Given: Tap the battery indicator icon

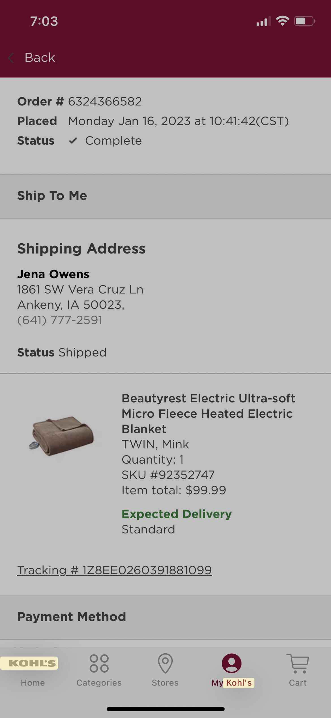Looking at the screenshot, I should pyautogui.click(x=305, y=21).
